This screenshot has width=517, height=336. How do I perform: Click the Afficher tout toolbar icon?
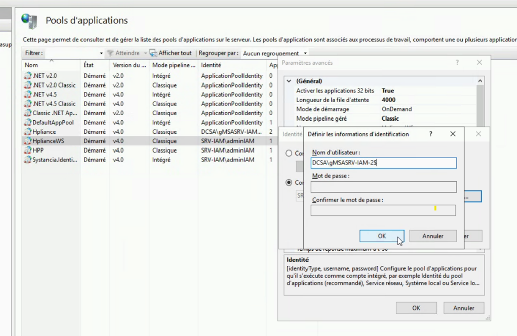[153, 53]
